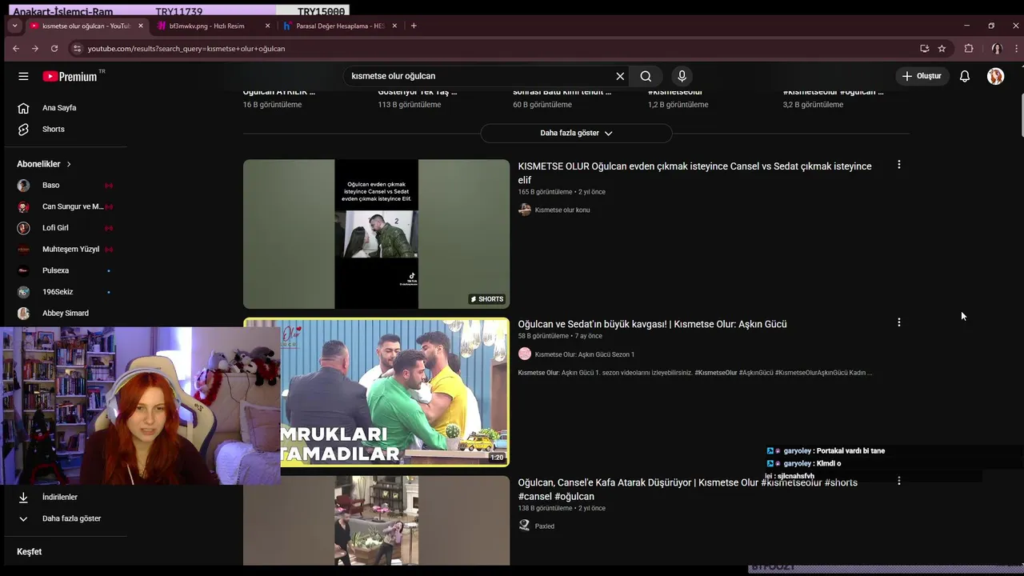Open Abbey Simard subscription
Screen dimensions: 1024x576
click(66, 313)
